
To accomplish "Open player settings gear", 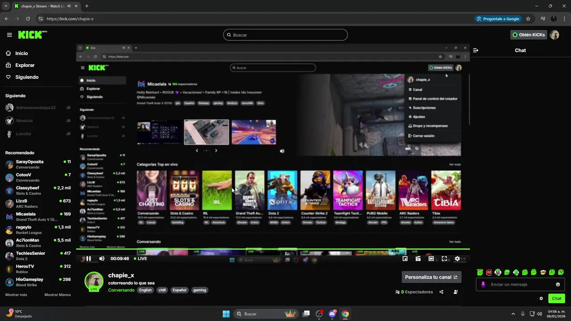I will coord(457,259).
